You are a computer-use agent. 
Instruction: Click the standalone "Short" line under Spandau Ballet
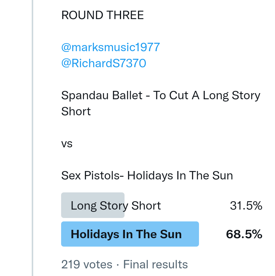point(76,111)
